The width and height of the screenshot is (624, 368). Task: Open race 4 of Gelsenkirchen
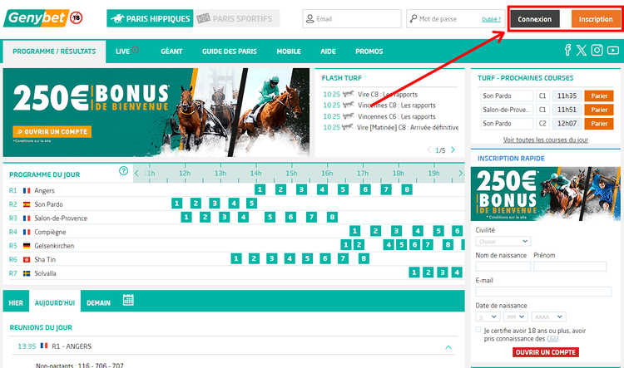389,245
